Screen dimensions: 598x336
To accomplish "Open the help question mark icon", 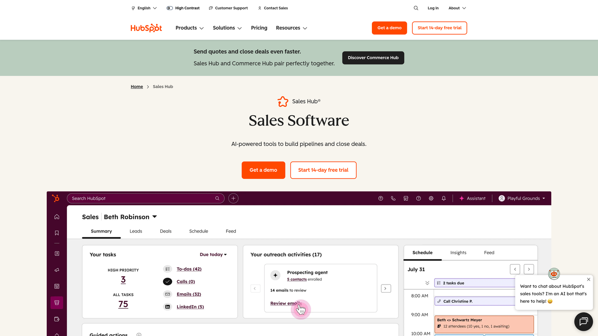I will [x=419, y=198].
